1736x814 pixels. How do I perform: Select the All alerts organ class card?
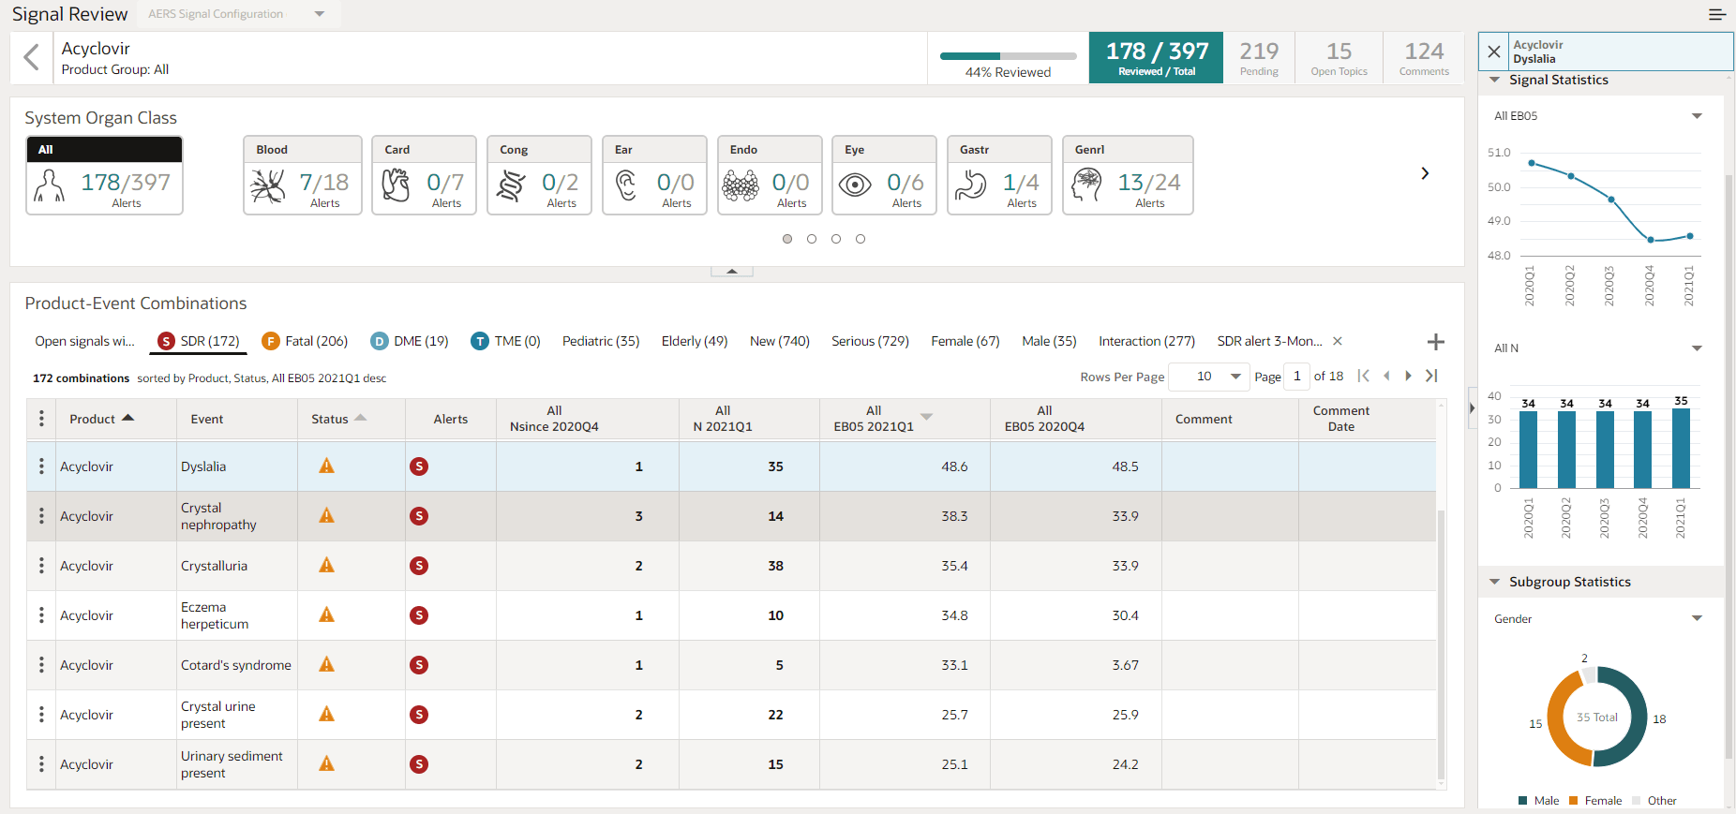104,175
